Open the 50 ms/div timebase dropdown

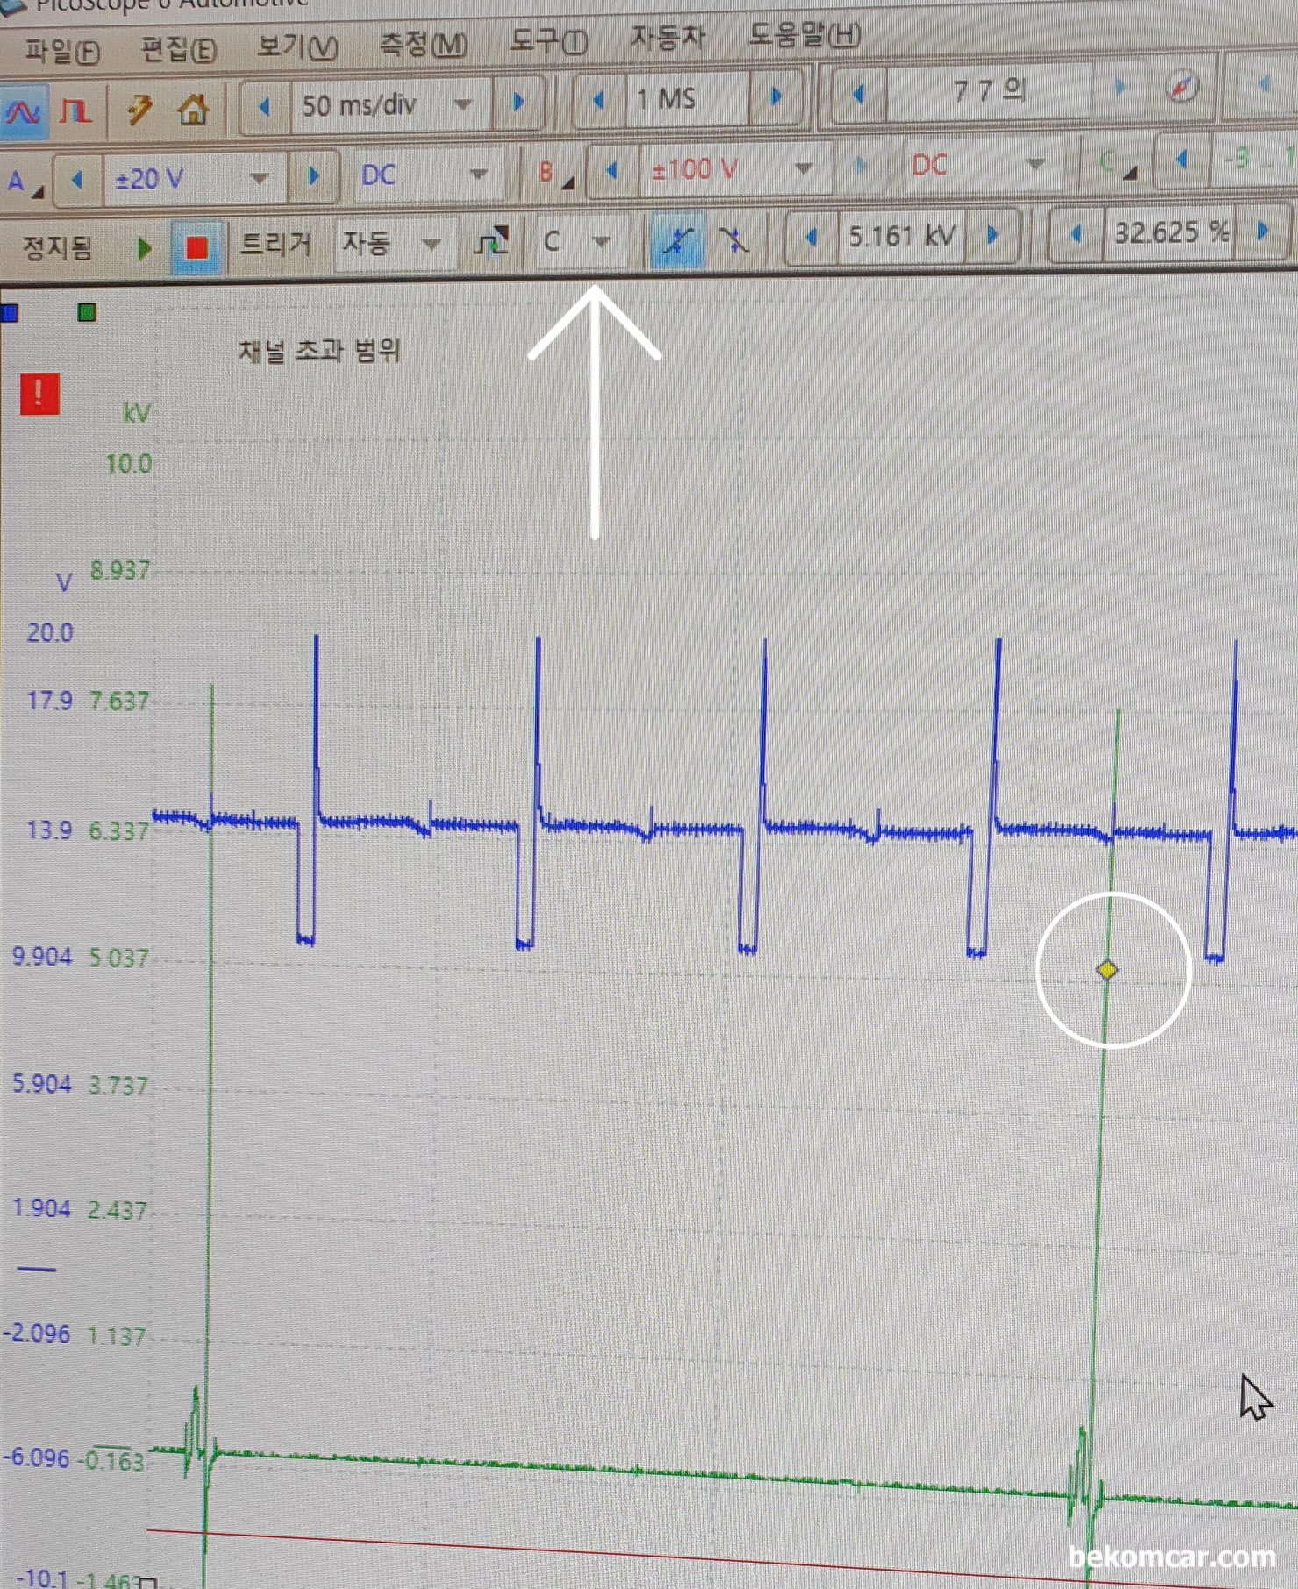click(x=462, y=105)
